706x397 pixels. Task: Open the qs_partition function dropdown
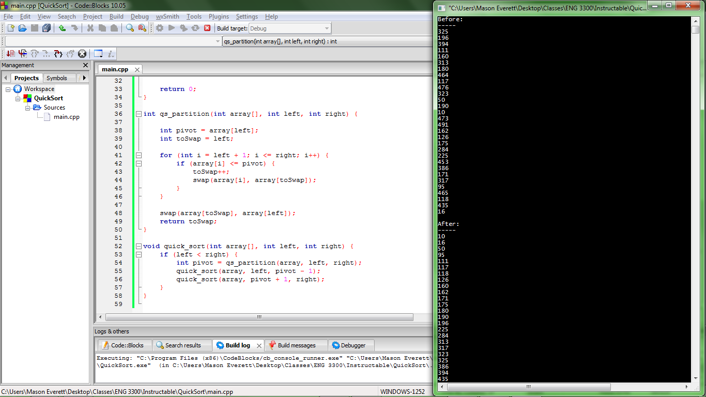(x=327, y=41)
